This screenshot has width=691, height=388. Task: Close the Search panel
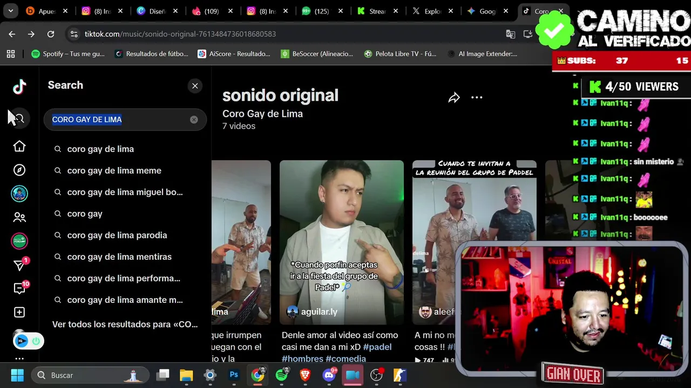195,86
